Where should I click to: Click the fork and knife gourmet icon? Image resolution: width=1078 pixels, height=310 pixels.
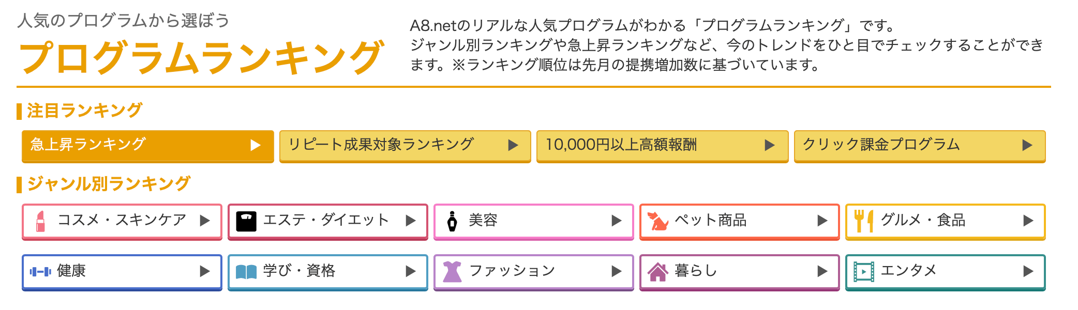863,221
